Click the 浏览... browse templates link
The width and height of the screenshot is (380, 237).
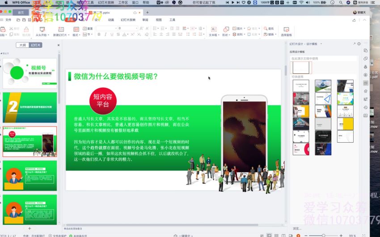click(x=297, y=229)
